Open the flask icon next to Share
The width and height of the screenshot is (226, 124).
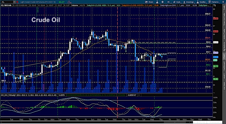coord(157,2)
